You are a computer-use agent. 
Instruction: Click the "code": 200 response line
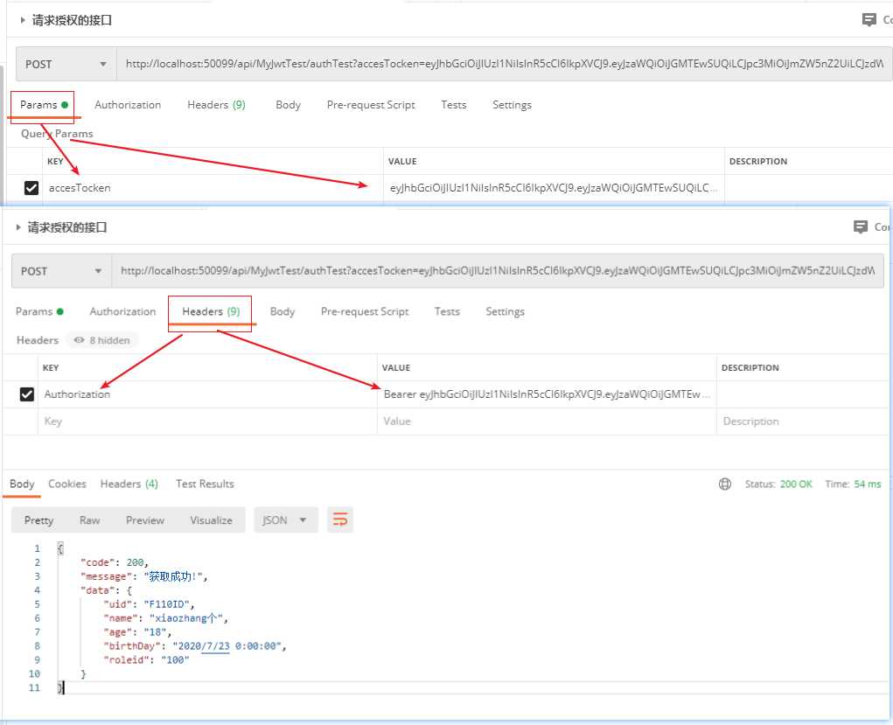pos(115,562)
